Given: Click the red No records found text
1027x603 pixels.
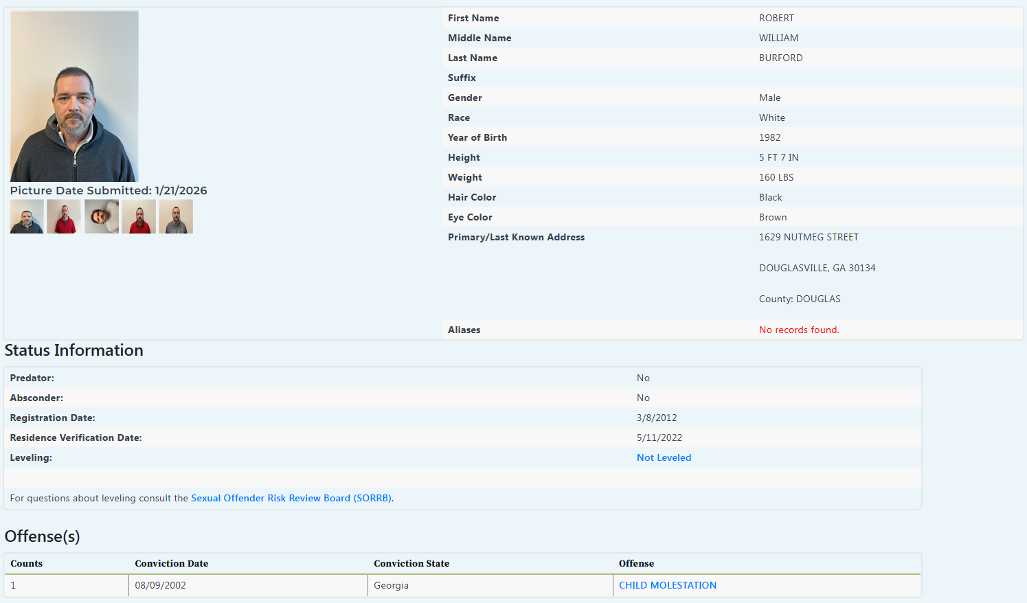Looking at the screenshot, I should (x=799, y=330).
